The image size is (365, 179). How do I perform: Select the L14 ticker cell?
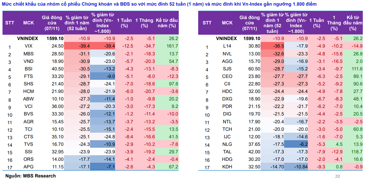click(x=227, y=46)
